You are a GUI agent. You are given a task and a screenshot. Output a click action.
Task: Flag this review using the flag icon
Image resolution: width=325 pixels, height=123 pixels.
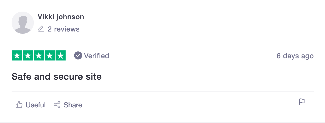[x=302, y=102]
